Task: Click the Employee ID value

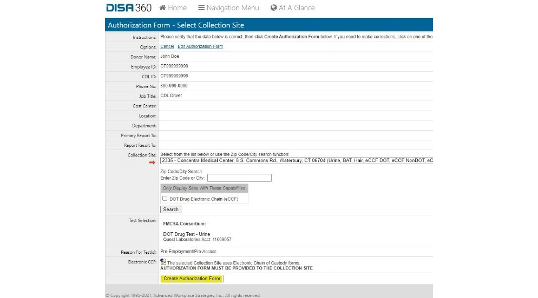Action: (x=174, y=66)
